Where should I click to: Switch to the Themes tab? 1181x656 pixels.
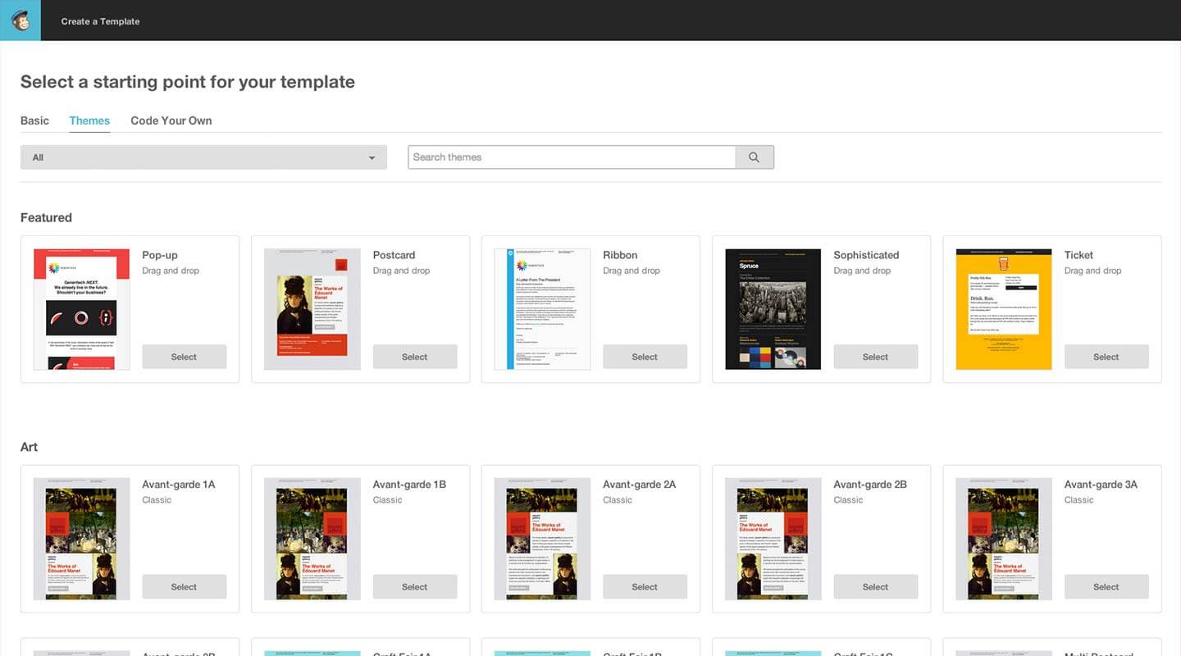pyautogui.click(x=89, y=121)
